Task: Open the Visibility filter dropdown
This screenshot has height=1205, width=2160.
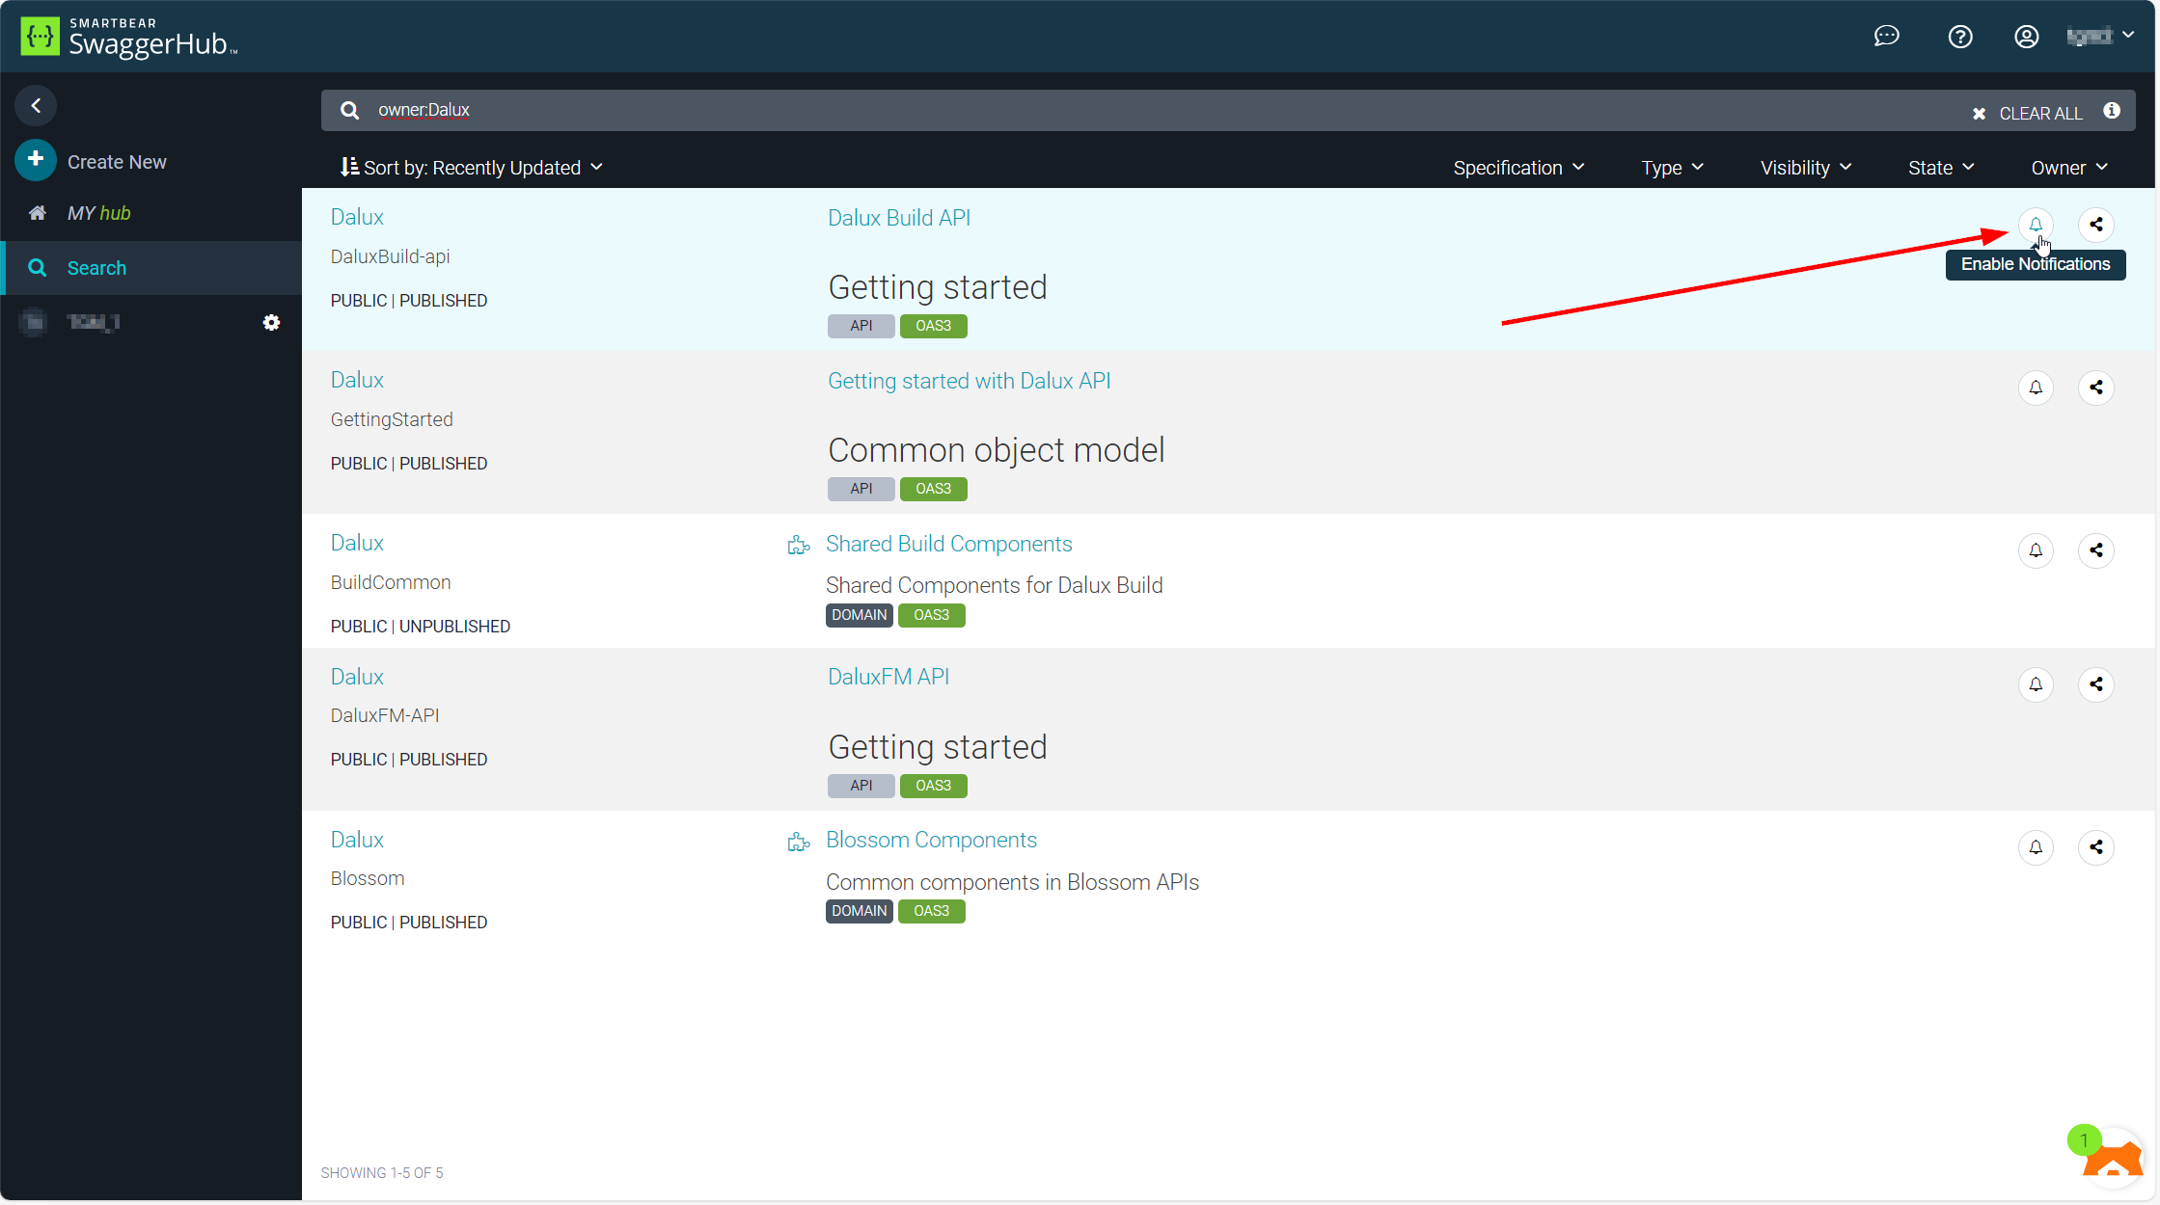Action: pos(1805,168)
